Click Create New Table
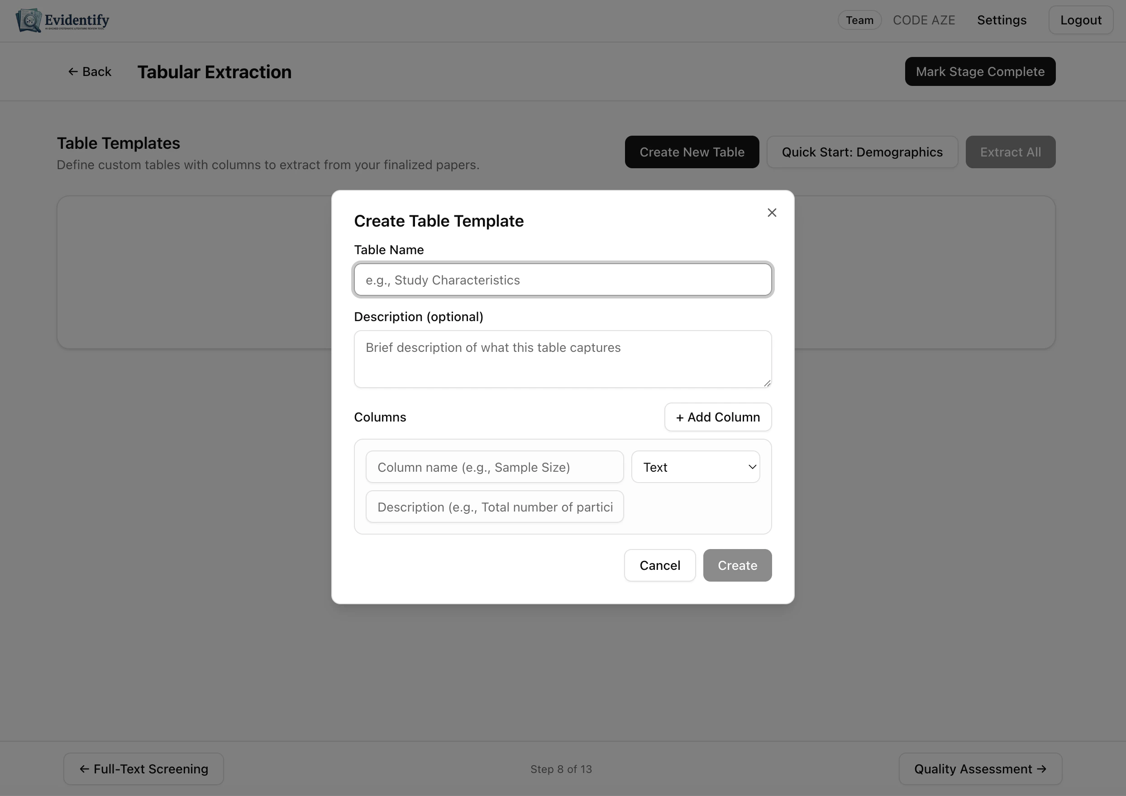 pyautogui.click(x=692, y=152)
